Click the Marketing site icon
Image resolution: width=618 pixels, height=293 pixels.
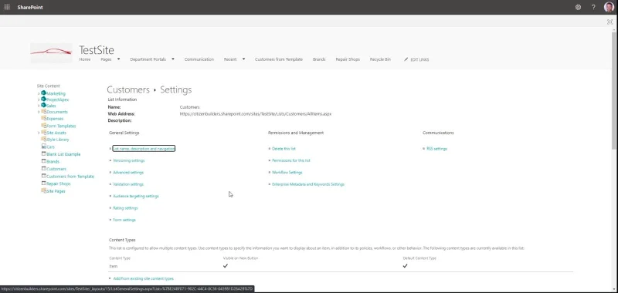[44, 93]
